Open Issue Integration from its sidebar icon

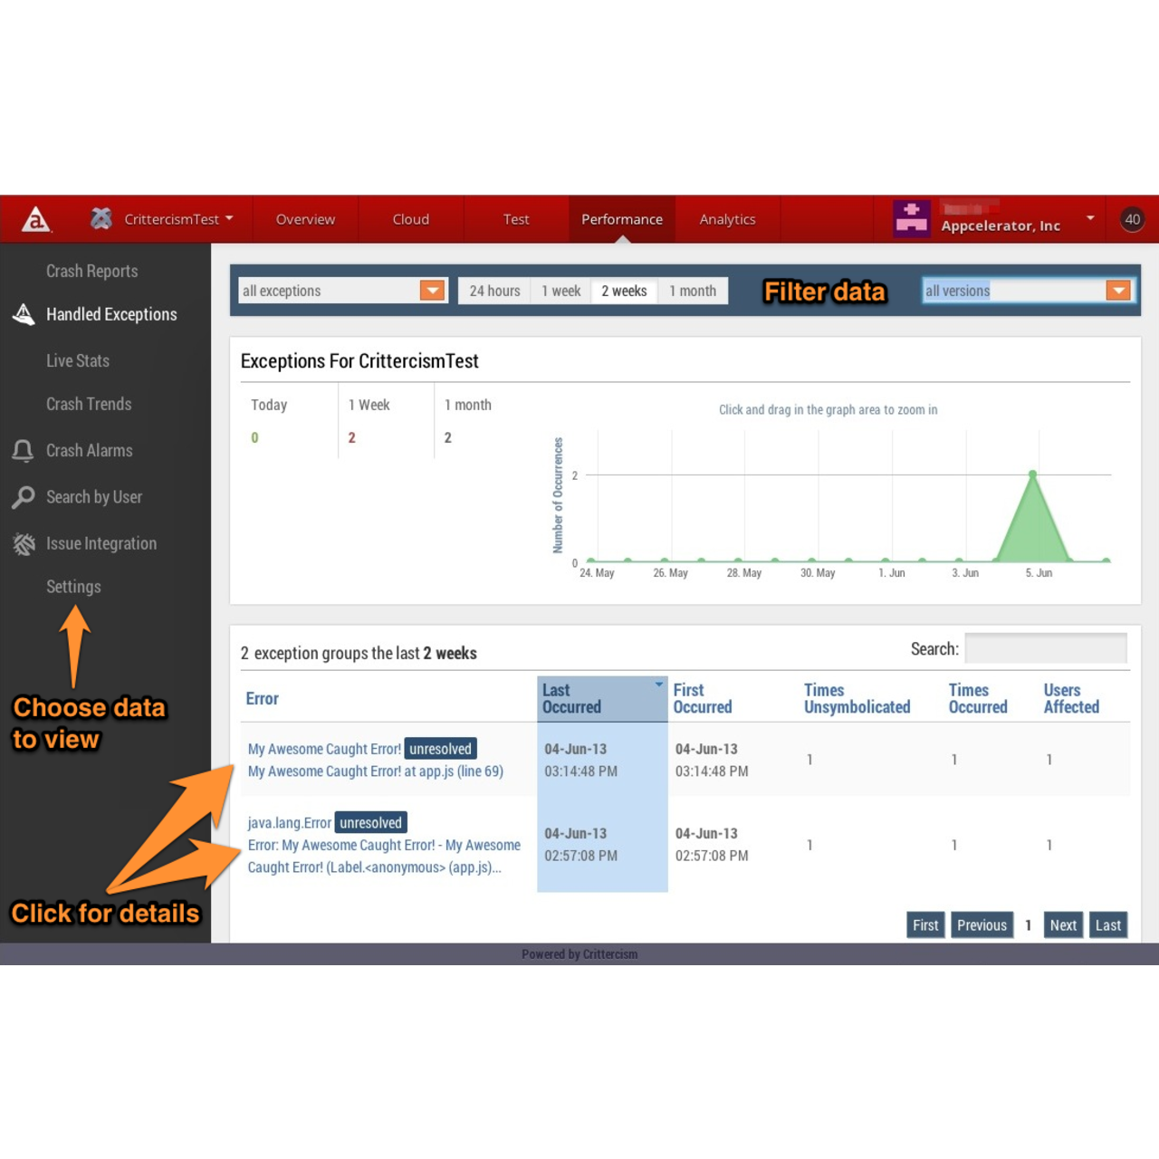(23, 543)
